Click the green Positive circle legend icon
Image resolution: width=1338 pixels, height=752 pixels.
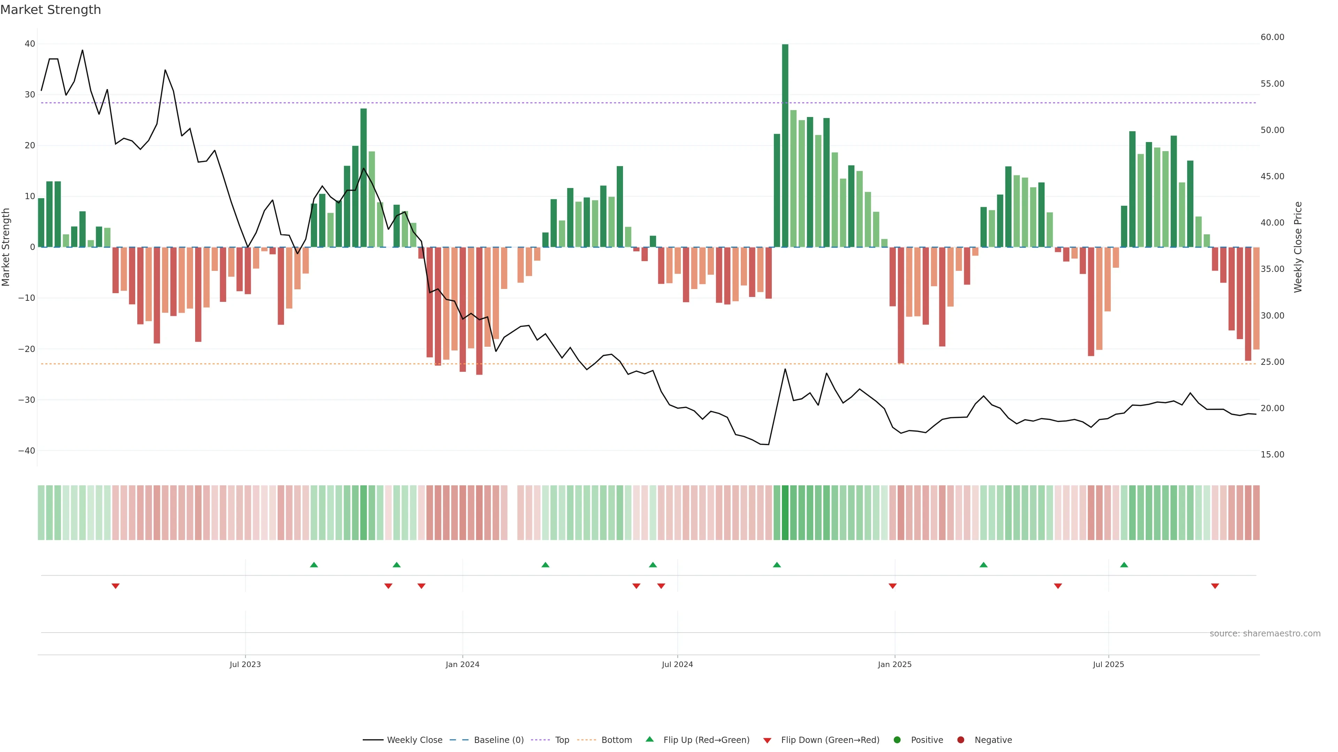coord(897,740)
